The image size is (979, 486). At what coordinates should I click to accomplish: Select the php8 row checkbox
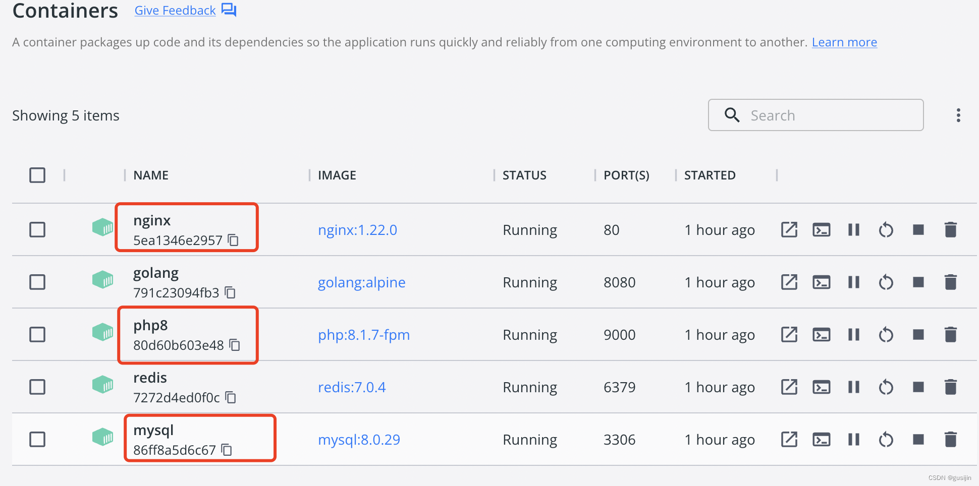[x=37, y=335]
